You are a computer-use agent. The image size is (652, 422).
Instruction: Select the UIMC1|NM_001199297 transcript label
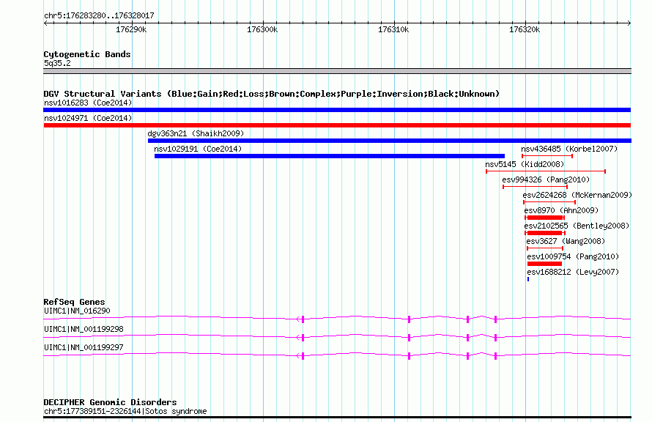coord(84,347)
